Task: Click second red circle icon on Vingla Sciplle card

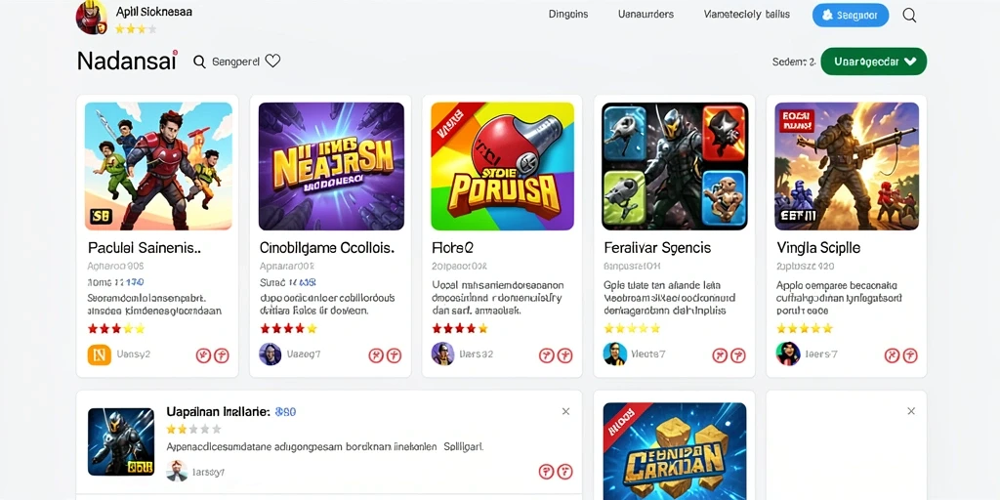Action: point(910,355)
